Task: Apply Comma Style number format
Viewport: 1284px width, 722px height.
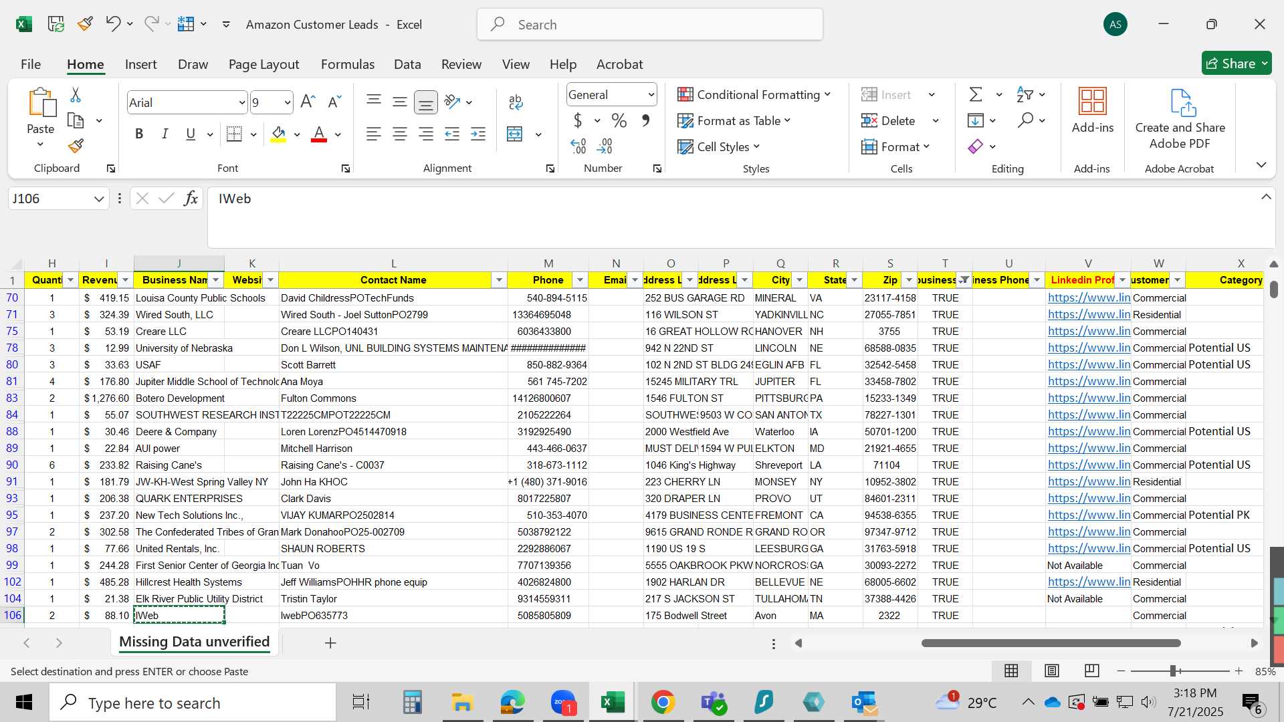Action: coord(645,120)
